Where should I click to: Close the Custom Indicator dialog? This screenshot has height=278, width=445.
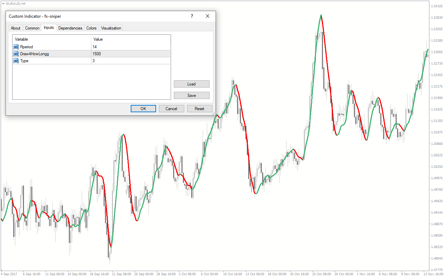tap(208, 16)
